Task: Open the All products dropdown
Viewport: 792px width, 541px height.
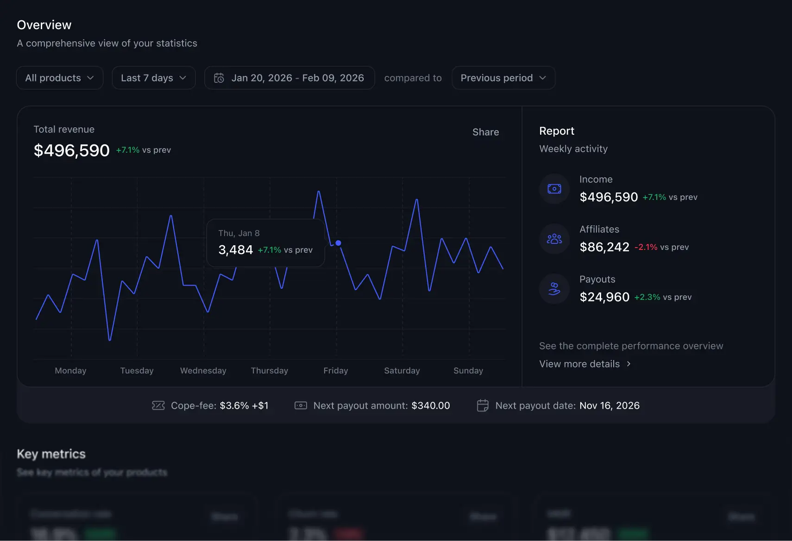Action: [x=60, y=78]
